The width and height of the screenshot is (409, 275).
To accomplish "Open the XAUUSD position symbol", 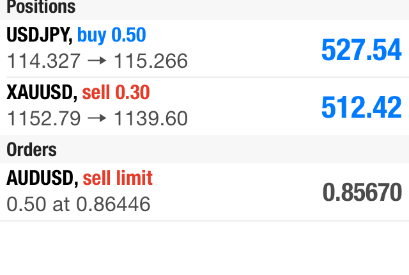I will point(41,93).
